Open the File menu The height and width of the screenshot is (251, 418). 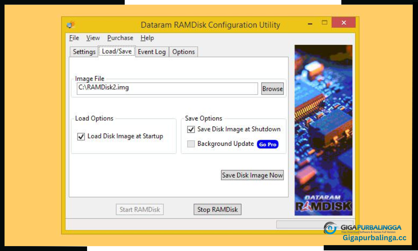click(x=74, y=38)
